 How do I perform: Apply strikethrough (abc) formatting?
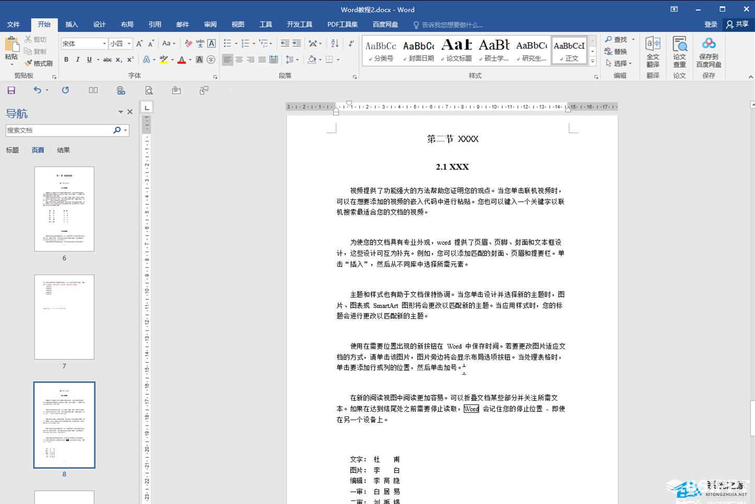107,60
